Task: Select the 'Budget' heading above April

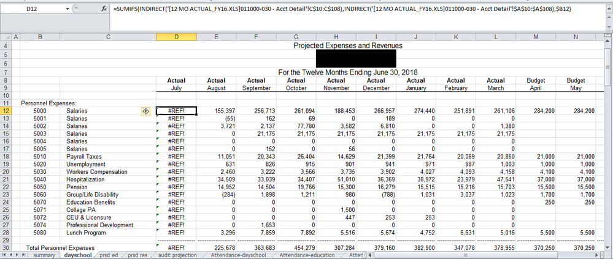Action: 536,80
